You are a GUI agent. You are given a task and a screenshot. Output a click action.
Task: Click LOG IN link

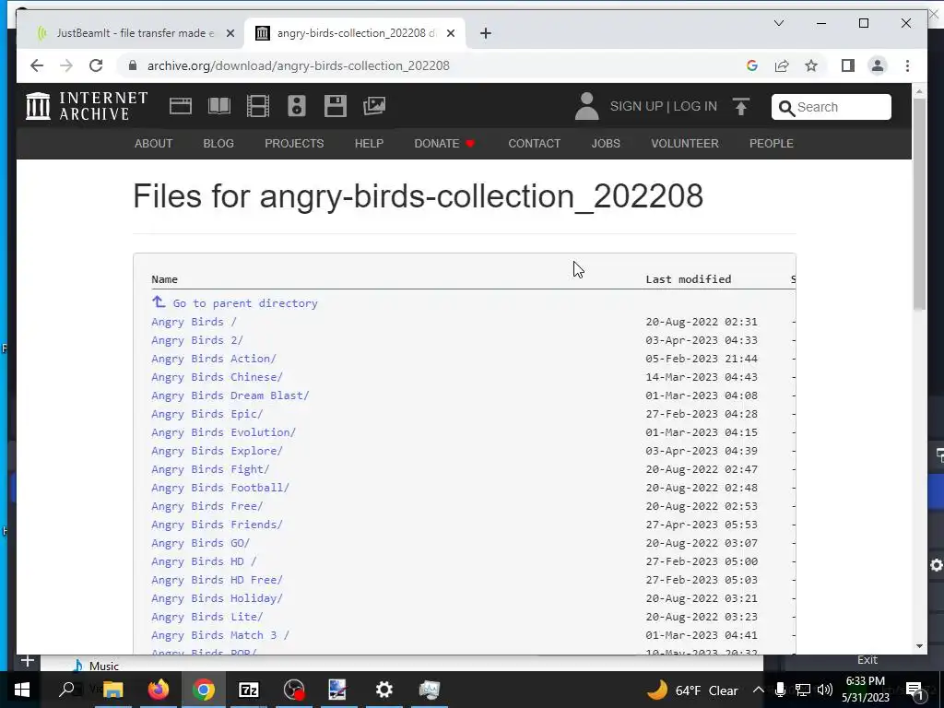tap(695, 106)
